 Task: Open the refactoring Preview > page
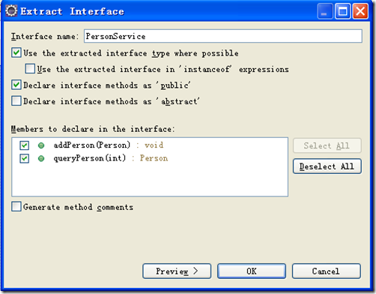177,271
